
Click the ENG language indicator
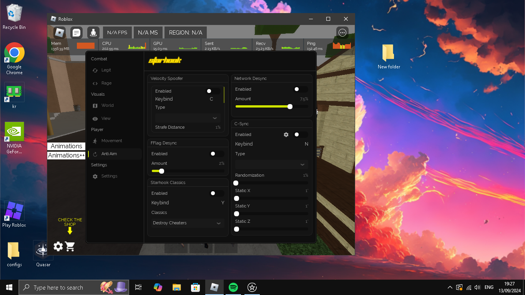click(x=489, y=287)
